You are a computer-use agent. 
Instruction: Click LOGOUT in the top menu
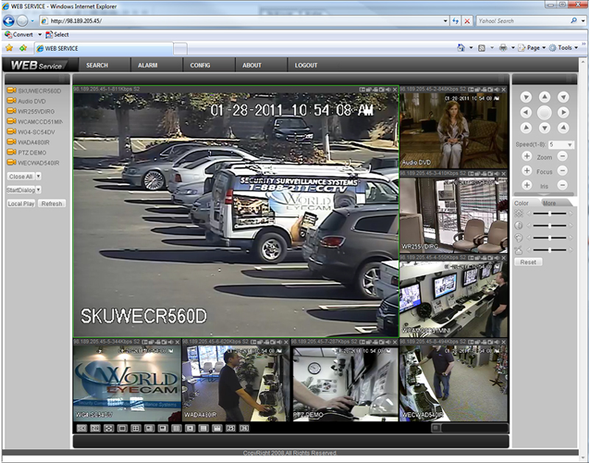click(x=306, y=66)
